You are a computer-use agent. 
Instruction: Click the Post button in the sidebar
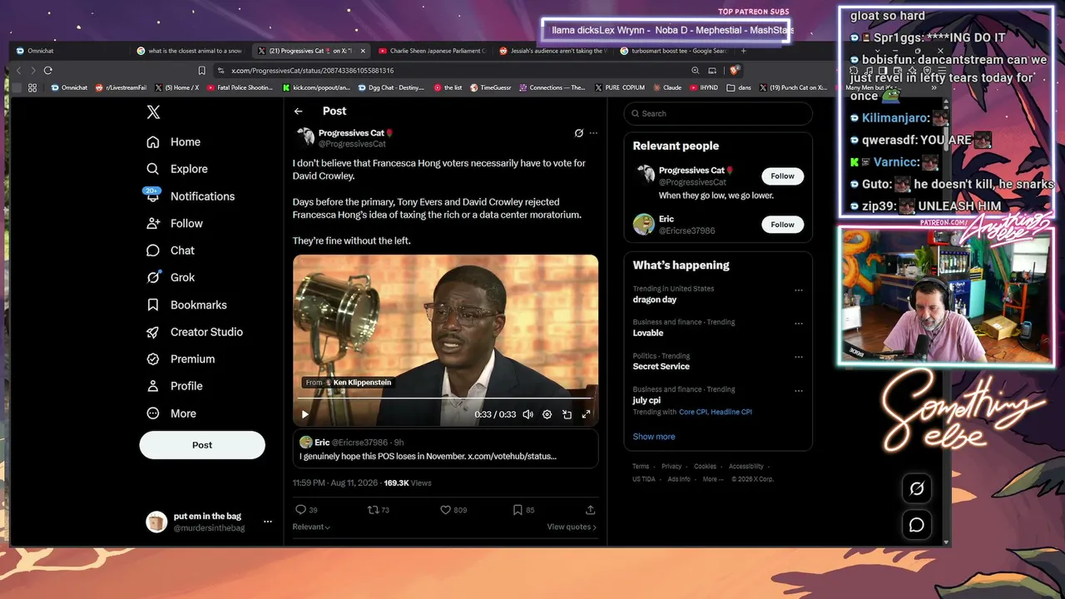202,445
